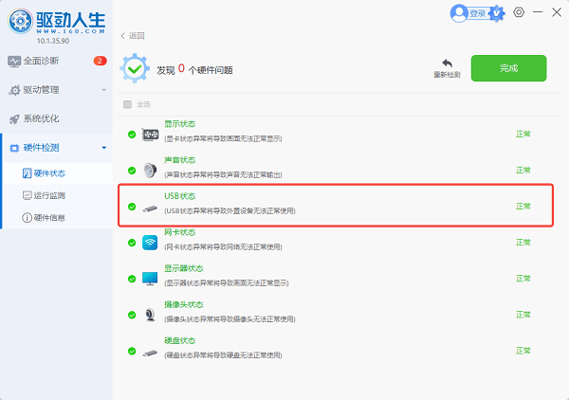Go back with the 返回 link
The image size is (569, 400).
tap(133, 35)
